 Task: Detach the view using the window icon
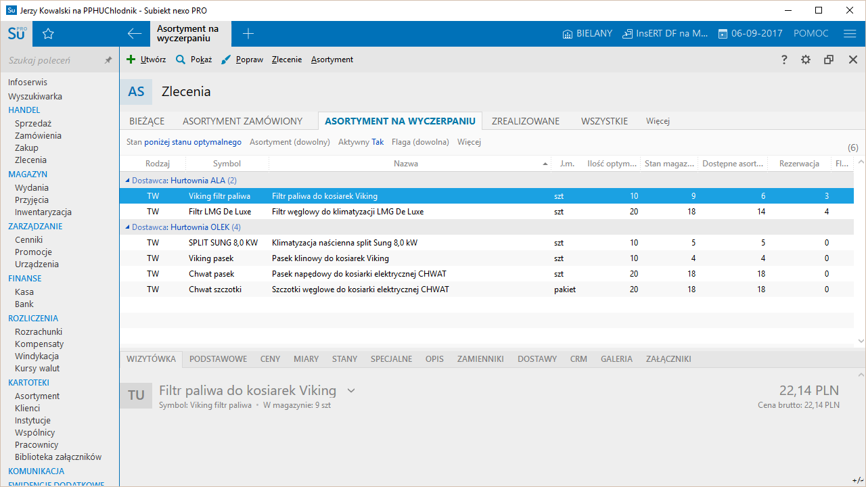click(829, 60)
